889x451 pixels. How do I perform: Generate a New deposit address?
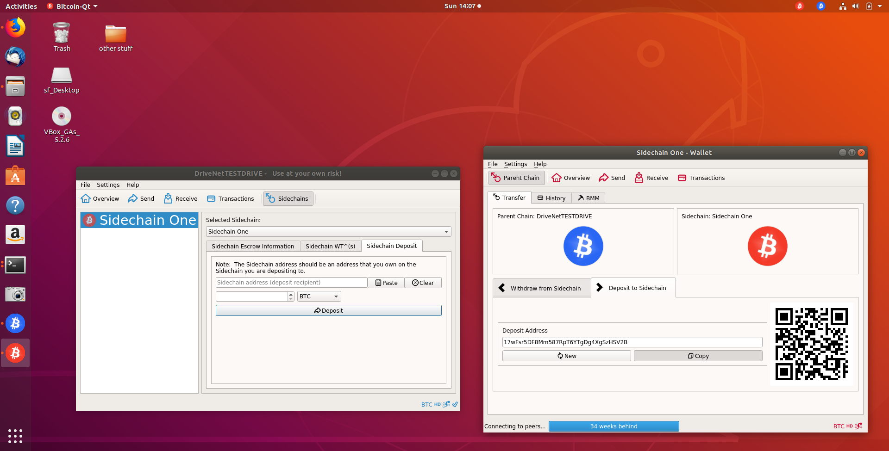tap(566, 356)
